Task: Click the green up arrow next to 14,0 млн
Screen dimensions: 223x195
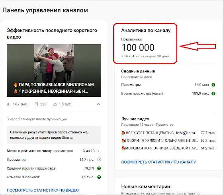Action: 213,85
